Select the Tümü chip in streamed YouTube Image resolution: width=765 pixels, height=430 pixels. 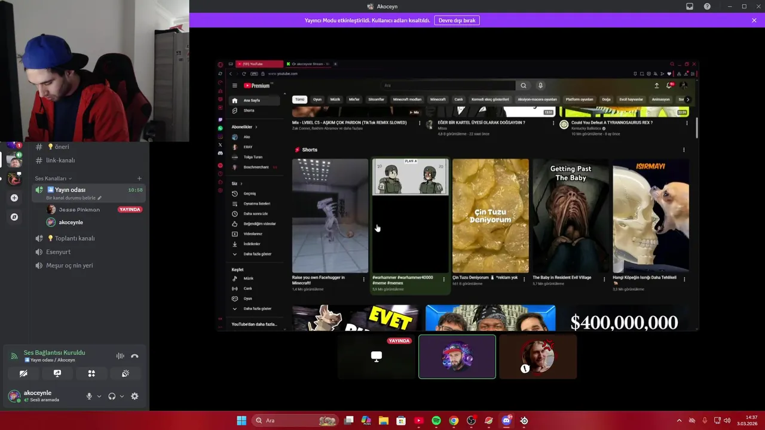click(x=300, y=99)
